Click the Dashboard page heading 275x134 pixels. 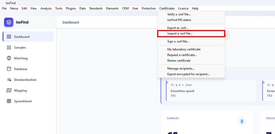pyautogui.click(x=71, y=22)
